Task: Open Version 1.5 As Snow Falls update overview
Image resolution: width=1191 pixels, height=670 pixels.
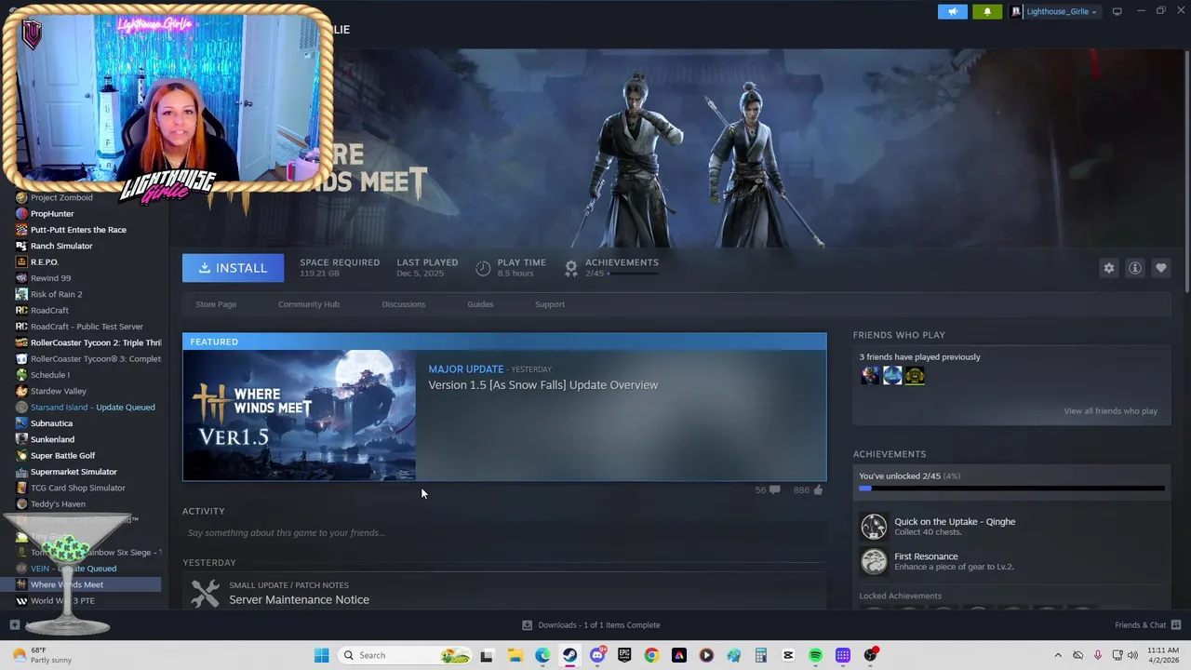Action: pos(542,385)
